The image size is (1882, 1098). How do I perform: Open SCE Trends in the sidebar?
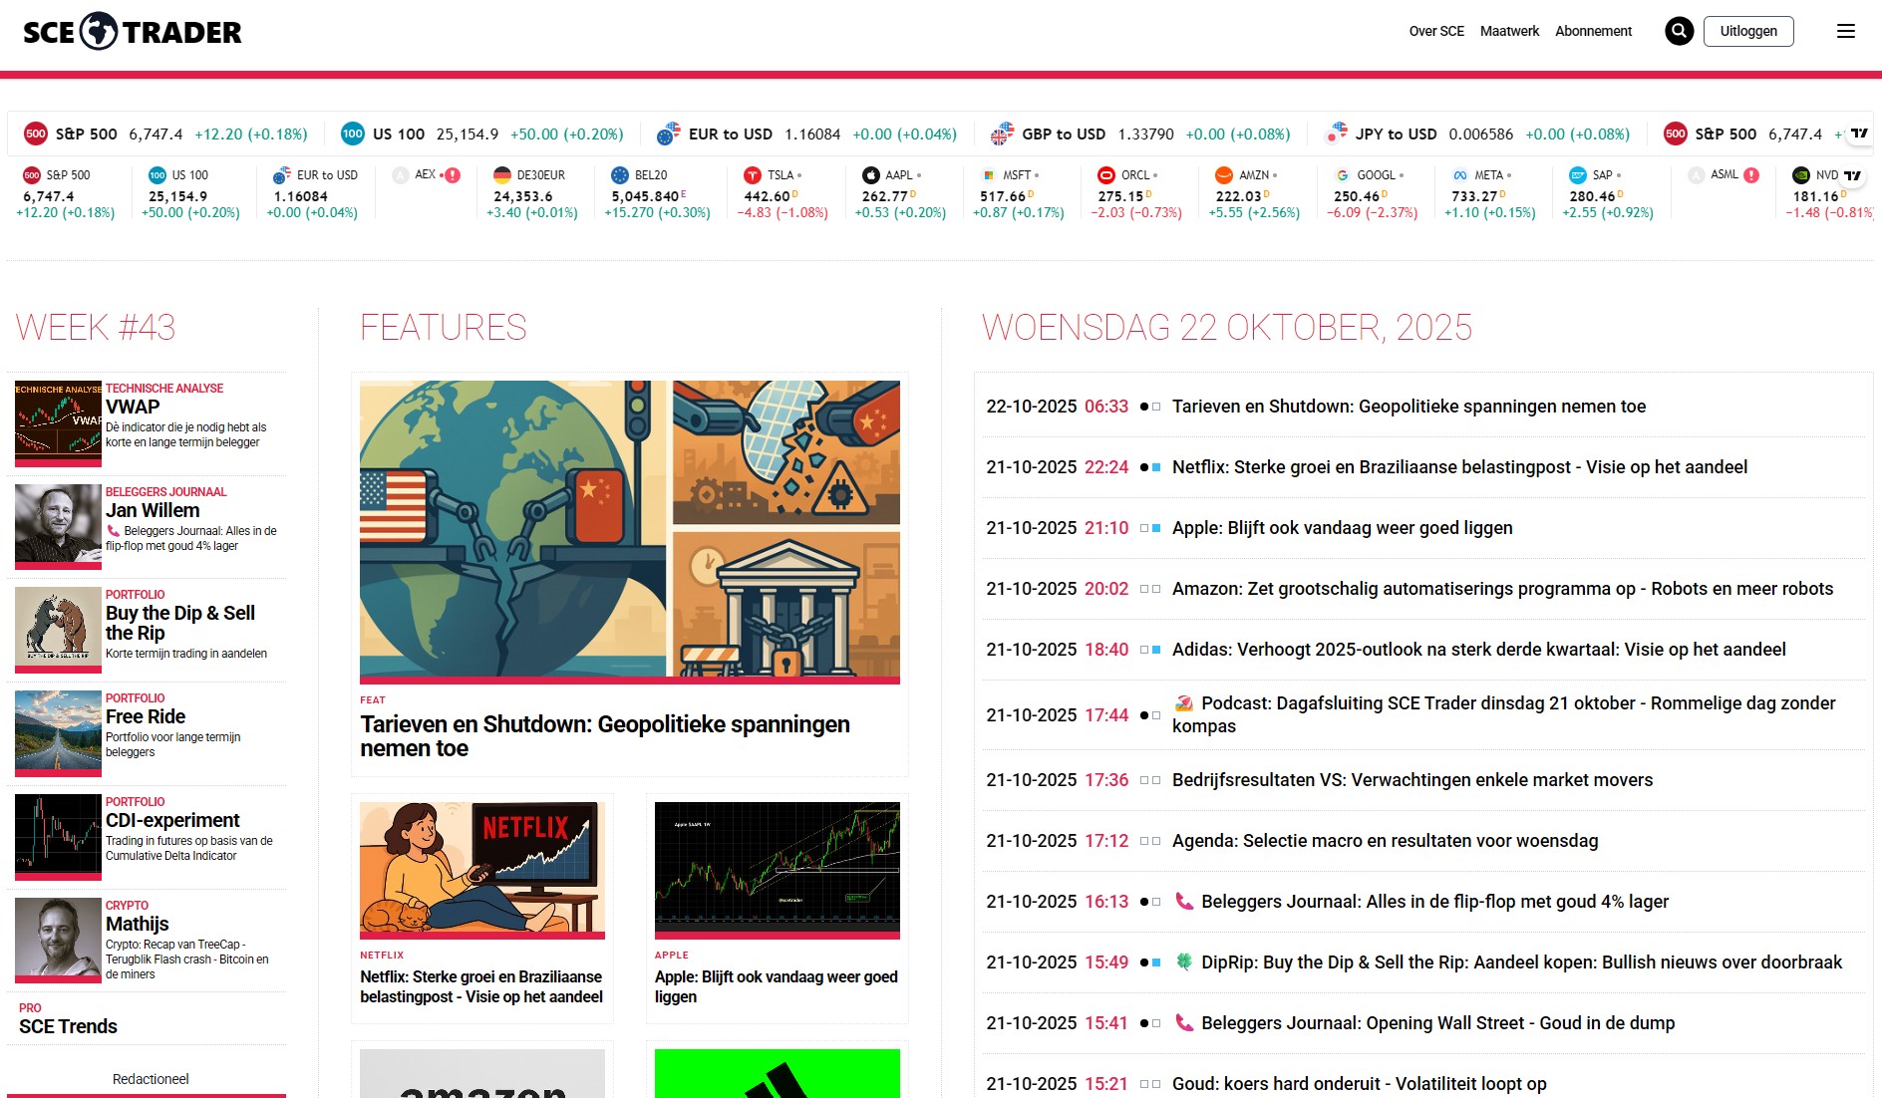tap(68, 1026)
